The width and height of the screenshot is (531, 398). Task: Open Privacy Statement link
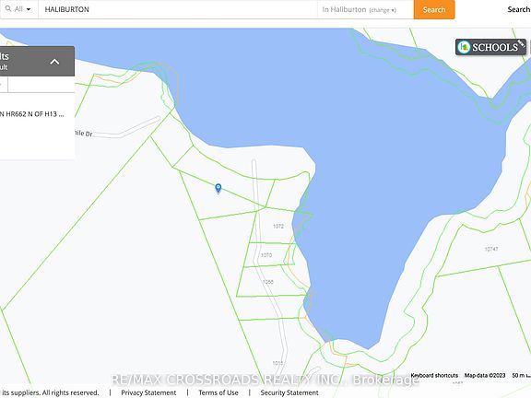(x=148, y=392)
